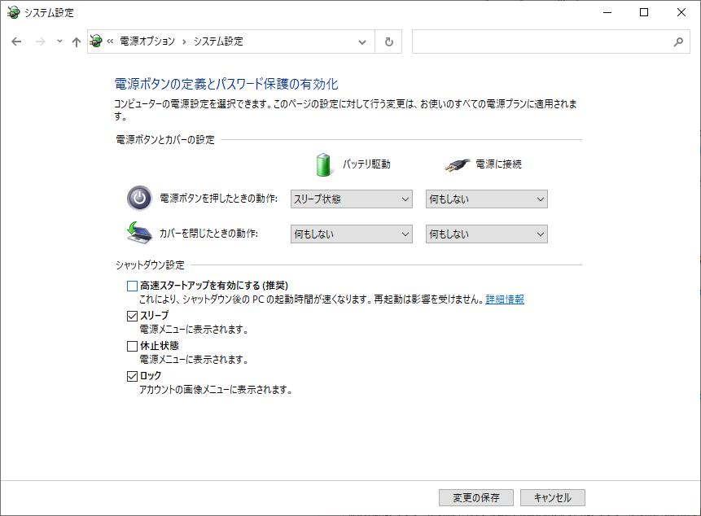Open power button battery action dropdown
The image size is (701, 516).
352,199
